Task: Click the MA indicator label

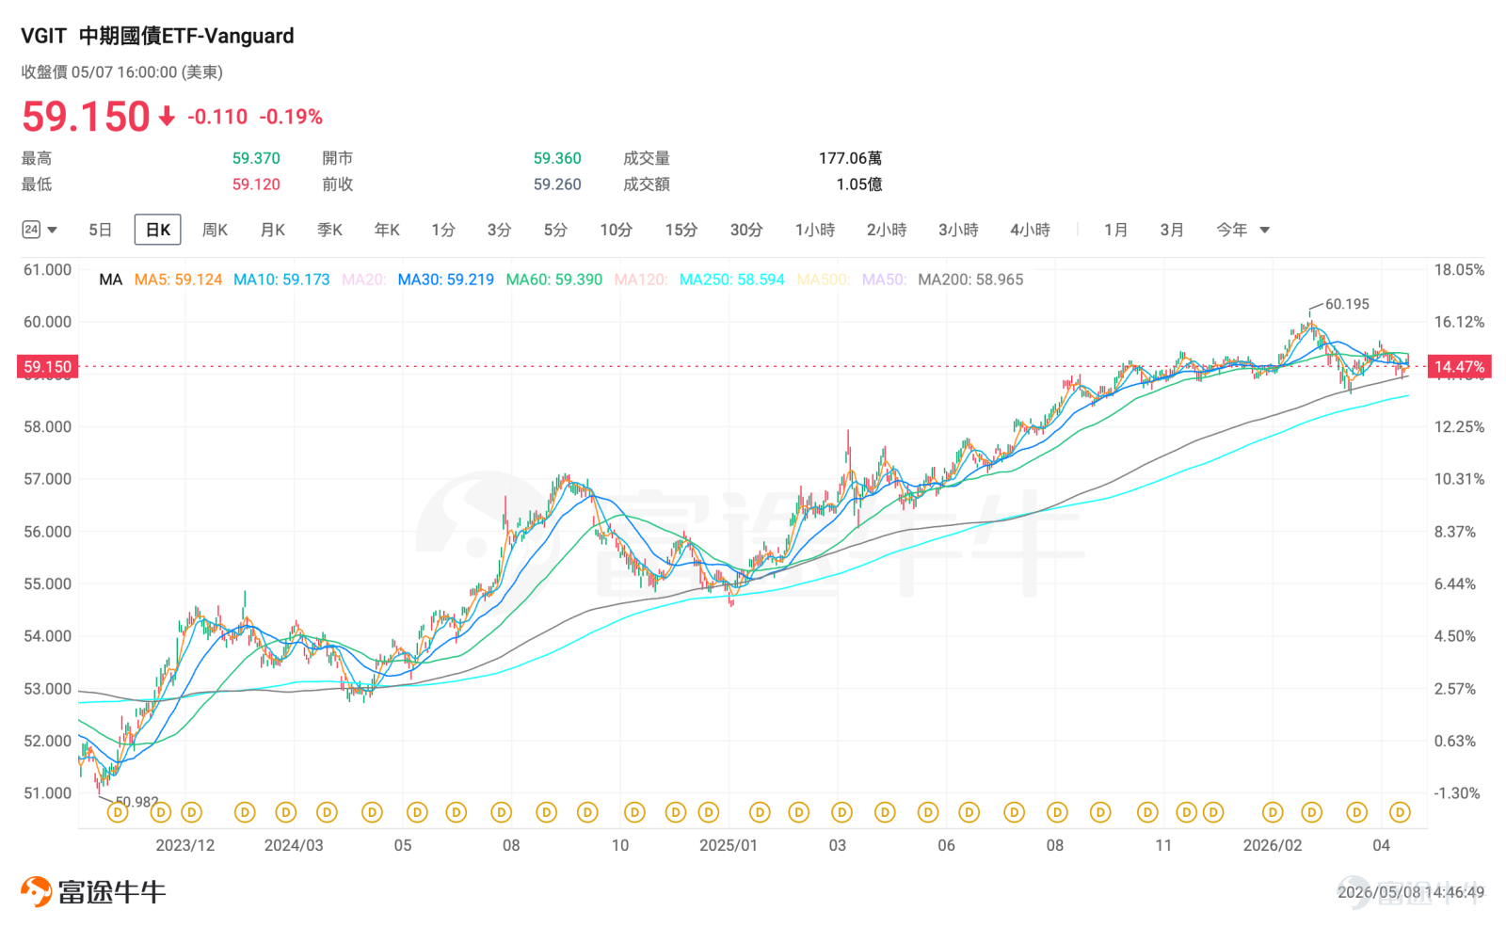Action: [111, 280]
